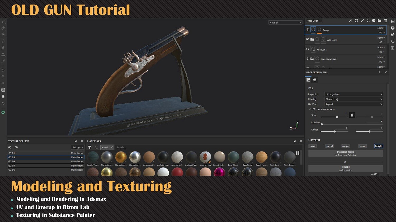Add a mask to the layer
Viewport: 396px width, 222px height.
pos(356,21)
